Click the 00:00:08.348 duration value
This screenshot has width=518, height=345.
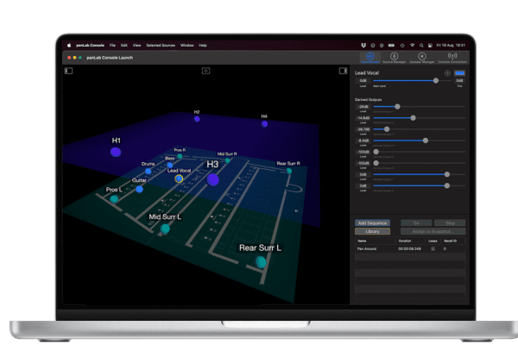409,248
